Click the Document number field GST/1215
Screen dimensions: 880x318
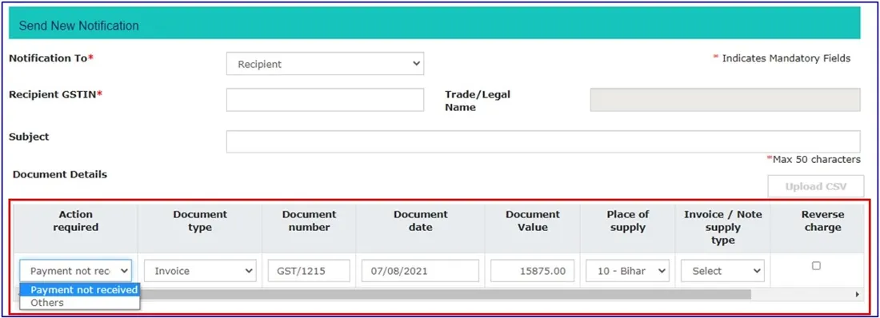(309, 270)
